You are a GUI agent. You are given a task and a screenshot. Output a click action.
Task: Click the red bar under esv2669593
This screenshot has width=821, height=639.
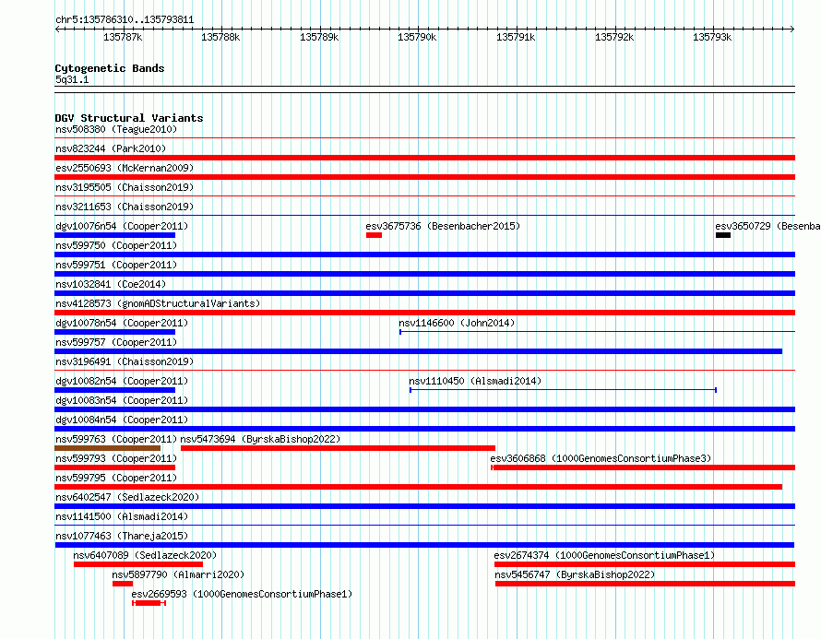pyautogui.click(x=149, y=603)
